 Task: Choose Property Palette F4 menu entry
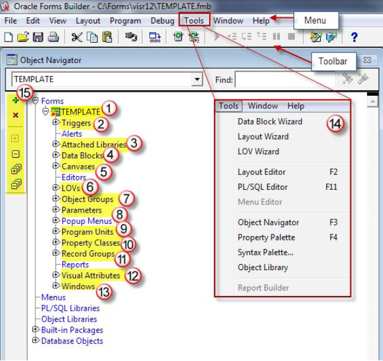point(287,237)
